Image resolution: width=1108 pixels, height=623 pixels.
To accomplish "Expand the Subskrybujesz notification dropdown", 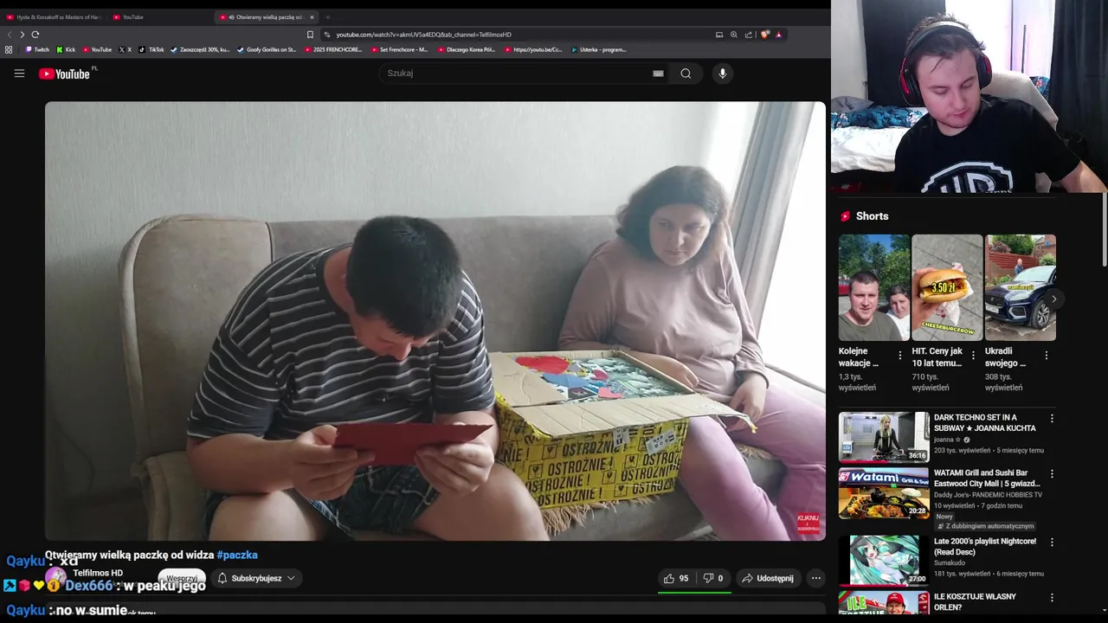I will 256,578.
